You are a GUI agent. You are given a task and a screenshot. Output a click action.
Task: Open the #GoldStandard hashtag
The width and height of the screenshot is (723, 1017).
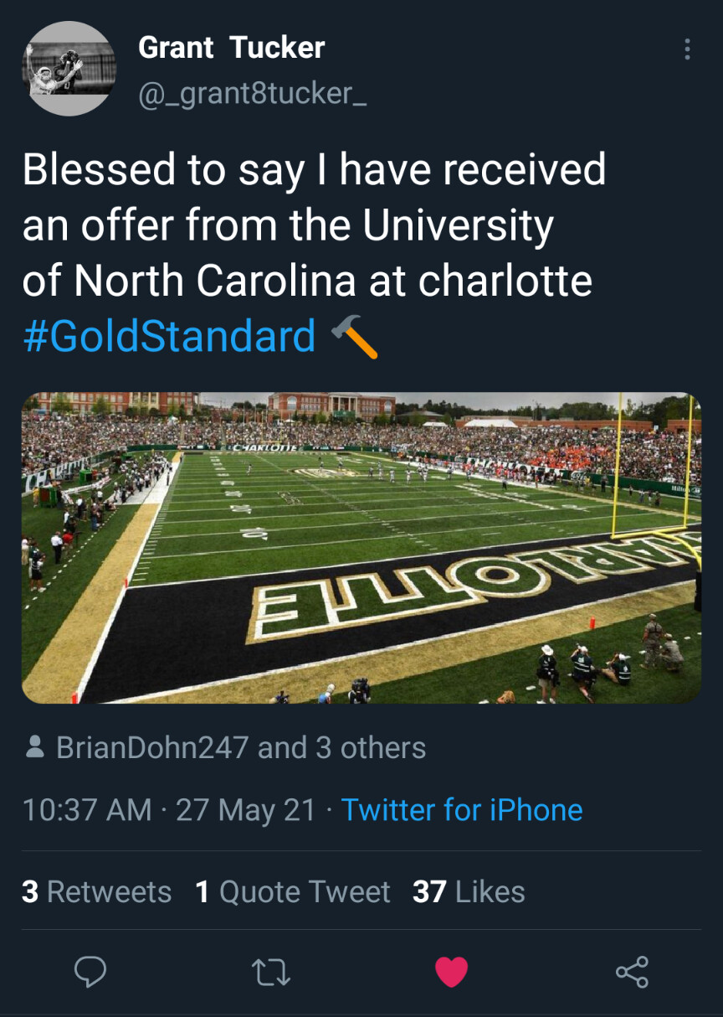(169, 337)
